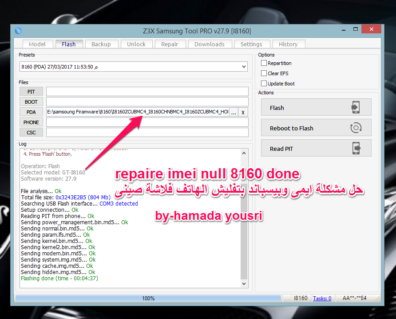Image resolution: width=396 pixels, height=319 pixels.
Task: Click 'COM3 detected' in the log
Action: tap(119, 204)
